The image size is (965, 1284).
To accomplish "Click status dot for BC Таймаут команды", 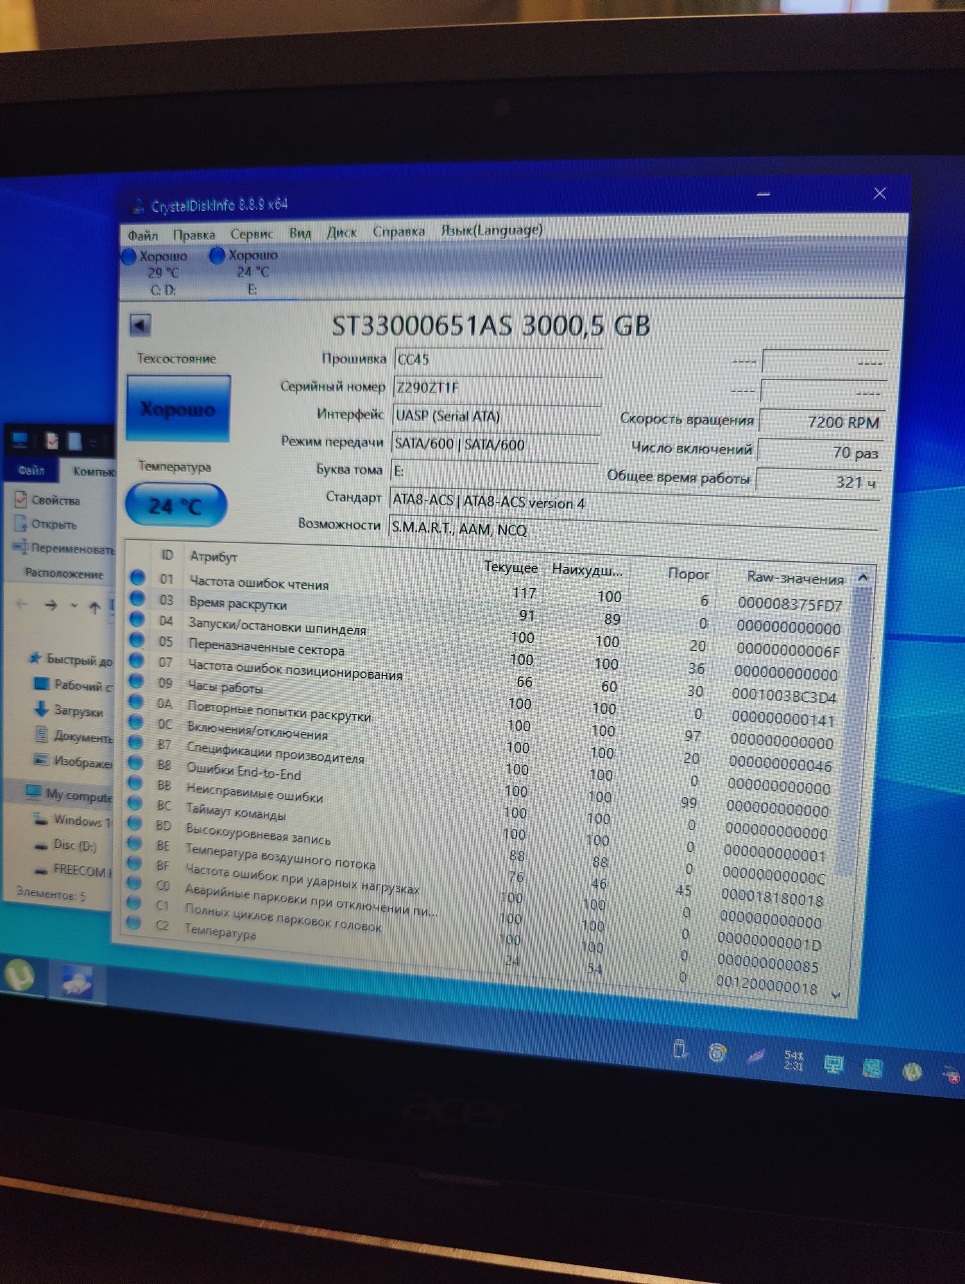I will (134, 802).
